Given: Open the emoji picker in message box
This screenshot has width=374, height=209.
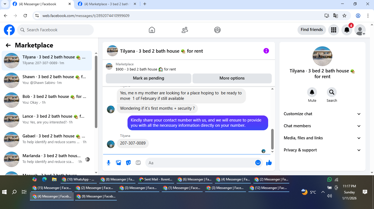Looking at the screenshot, I should click(258, 163).
